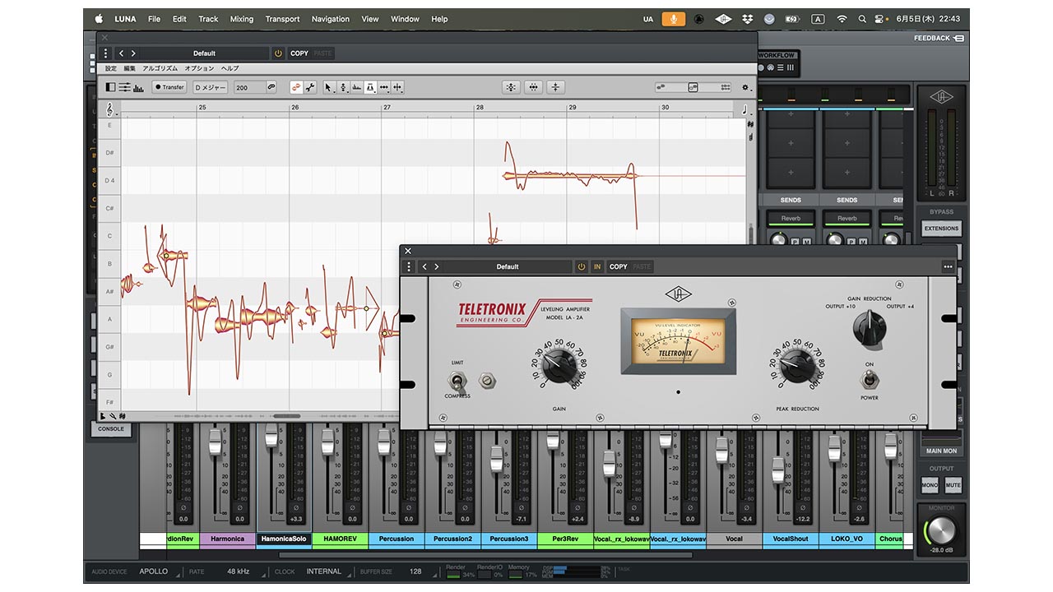Open the Melodyne note inspector icon

125,87
